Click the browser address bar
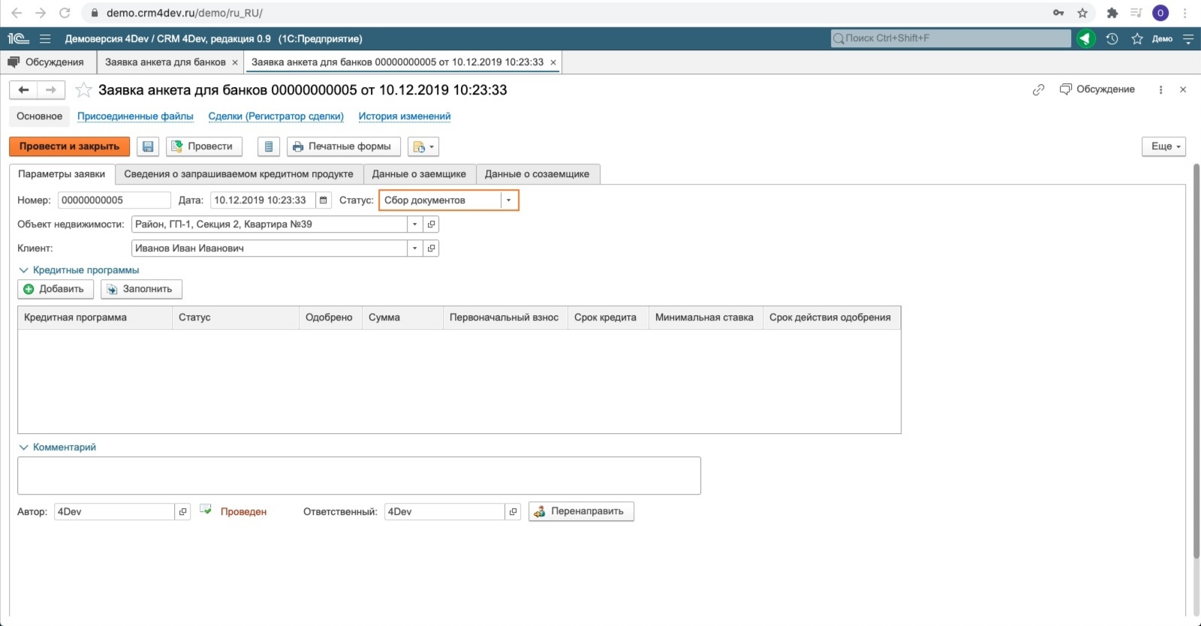The image size is (1201, 626). (x=570, y=13)
